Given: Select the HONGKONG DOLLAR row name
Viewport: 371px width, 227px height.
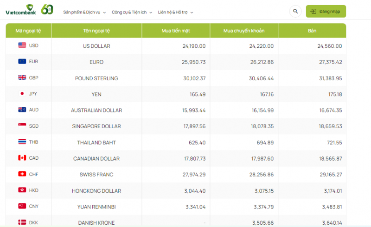Looking at the screenshot, I should (x=96, y=191).
